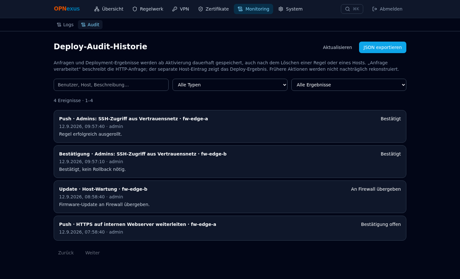Open the System menu
The width and height of the screenshot is (460, 279).
tap(290, 9)
